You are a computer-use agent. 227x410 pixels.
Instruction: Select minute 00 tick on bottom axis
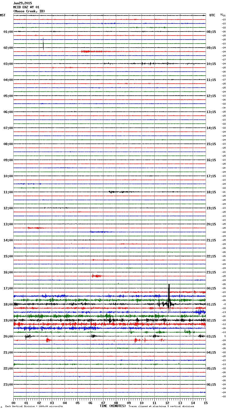coord(14,403)
